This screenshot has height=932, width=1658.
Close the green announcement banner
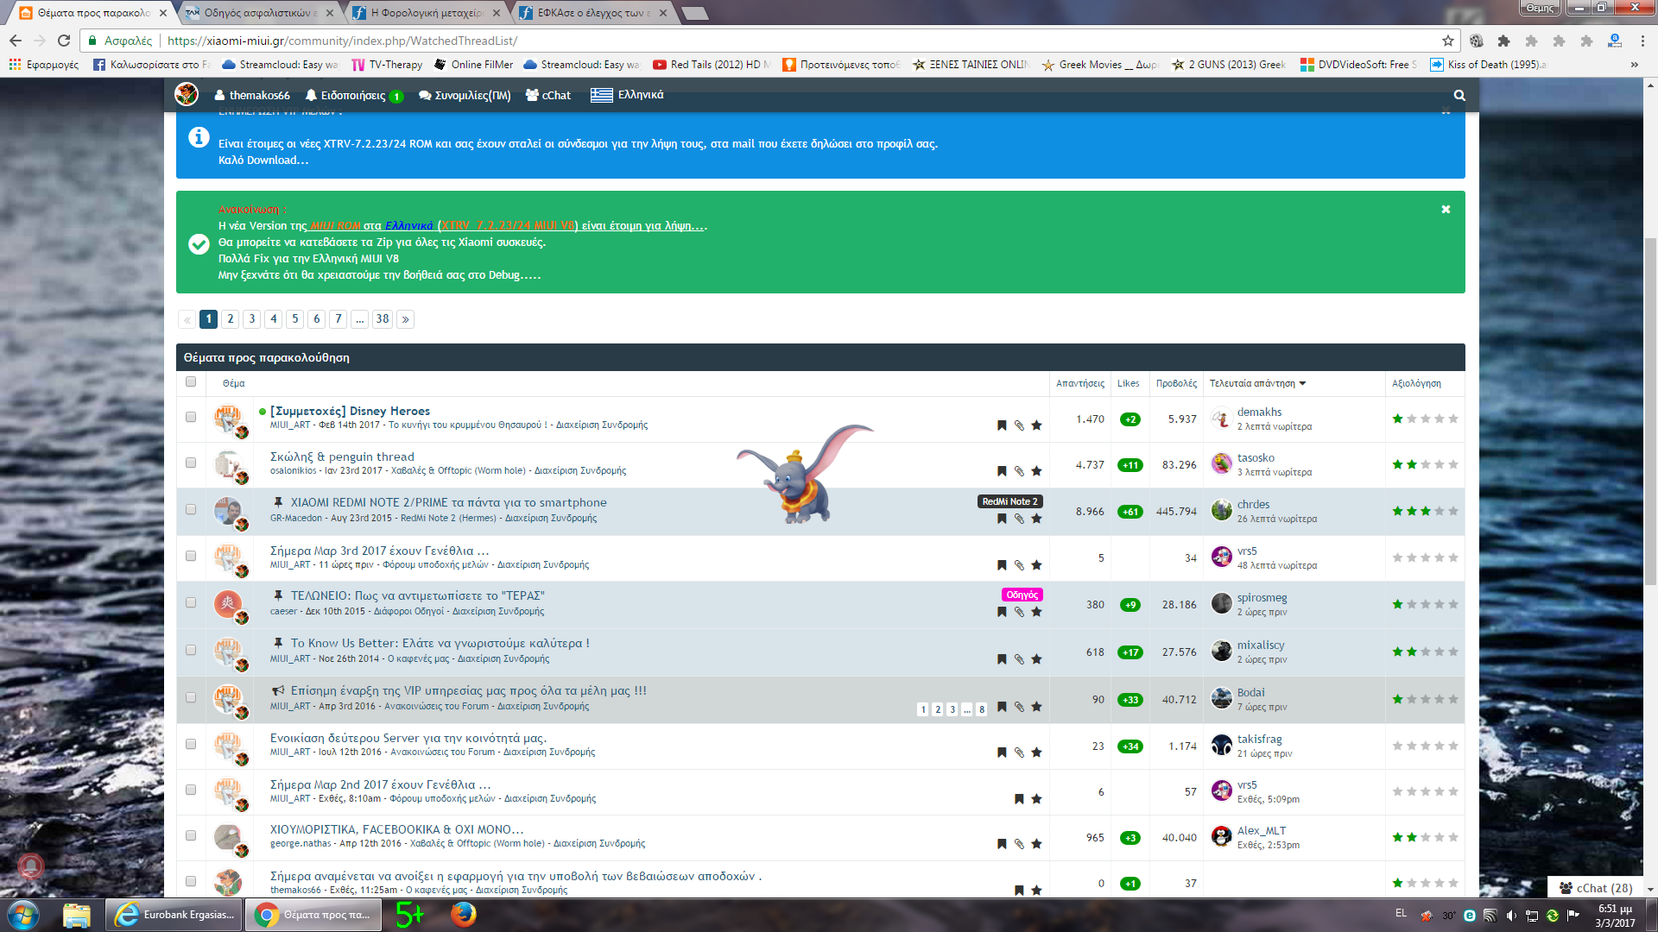(x=1446, y=210)
